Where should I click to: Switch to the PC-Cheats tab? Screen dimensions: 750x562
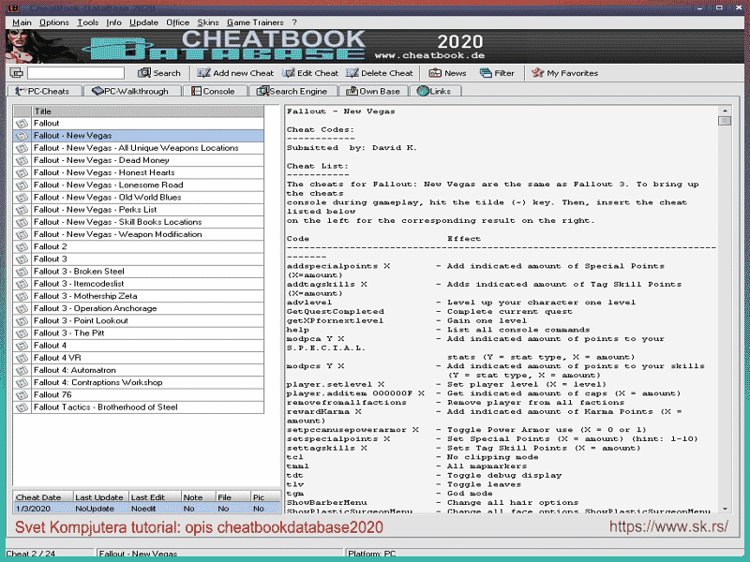click(43, 91)
